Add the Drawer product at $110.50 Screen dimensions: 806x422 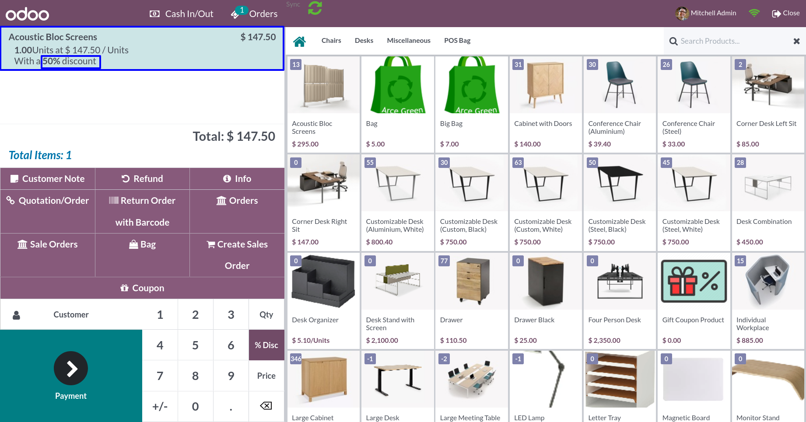pos(471,300)
